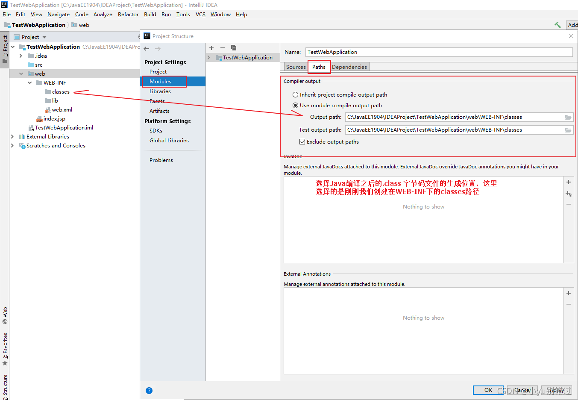Open the Refactor menu
The height and width of the screenshot is (400, 578).
tap(128, 15)
